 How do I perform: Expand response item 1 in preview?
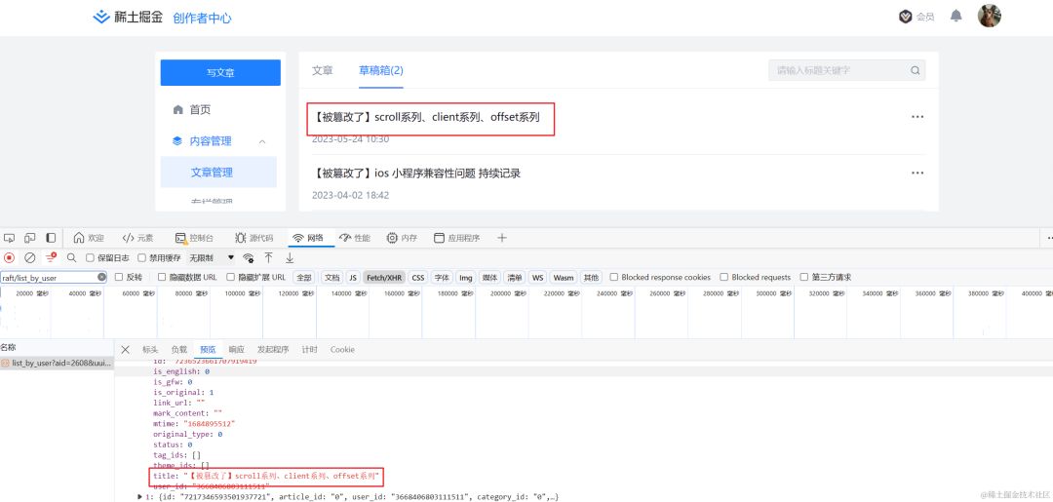tap(139, 496)
